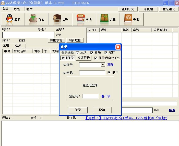Click 登录 button in dialog

point(78,110)
